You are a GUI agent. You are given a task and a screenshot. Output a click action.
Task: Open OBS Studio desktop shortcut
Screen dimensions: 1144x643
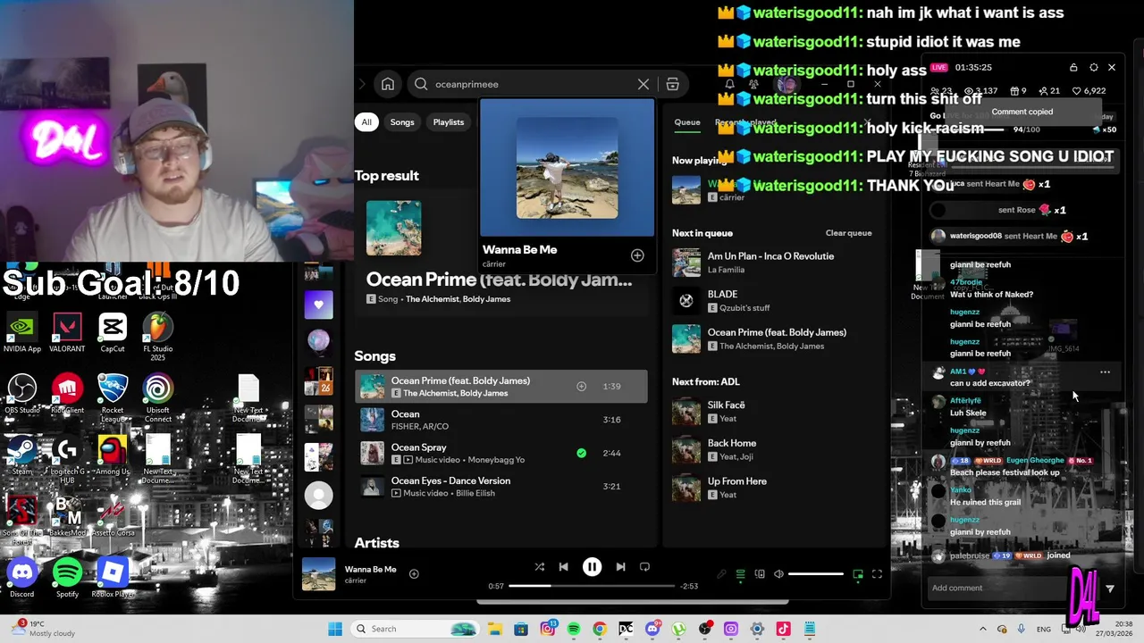(21, 394)
